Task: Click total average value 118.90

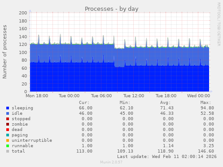Action: (x=166, y=151)
